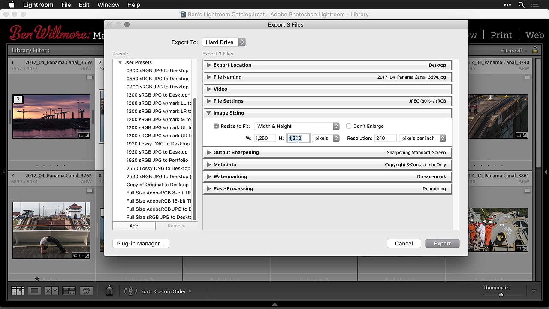Image resolution: width=549 pixels, height=309 pixels.
Task: Open Window menu
Action: tap(108, 5)
